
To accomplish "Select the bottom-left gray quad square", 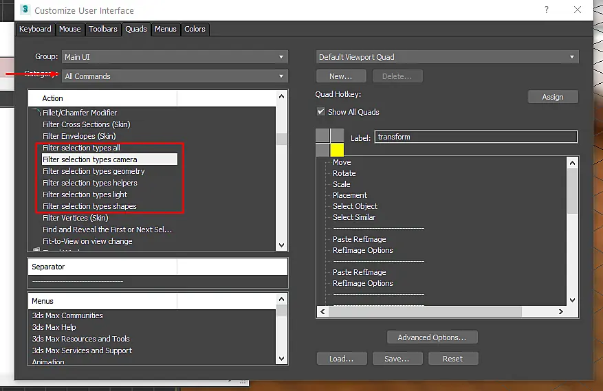I will (322, 150).
